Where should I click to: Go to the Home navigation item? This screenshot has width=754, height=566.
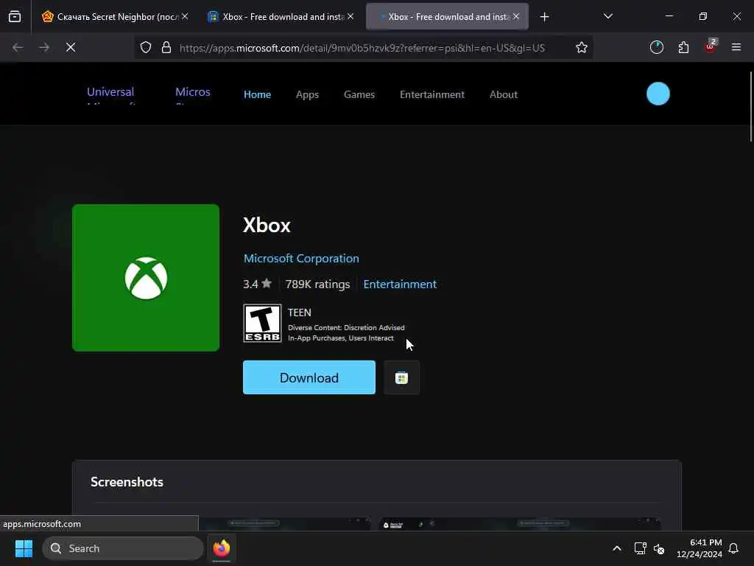(257, 94)
